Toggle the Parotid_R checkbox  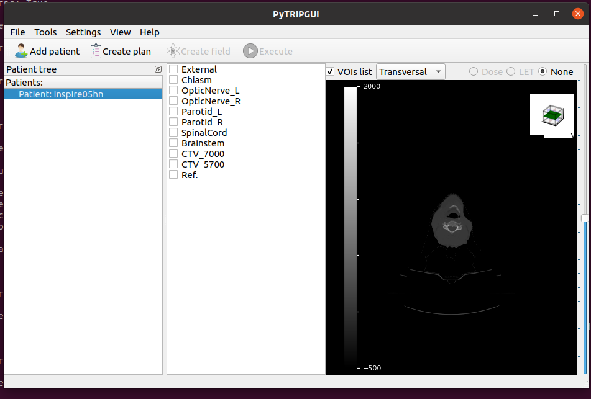click(x=173, y=122)
